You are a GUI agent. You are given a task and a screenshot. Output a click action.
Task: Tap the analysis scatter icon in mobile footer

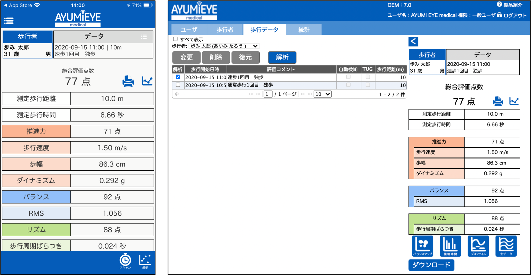click(145, 260)
